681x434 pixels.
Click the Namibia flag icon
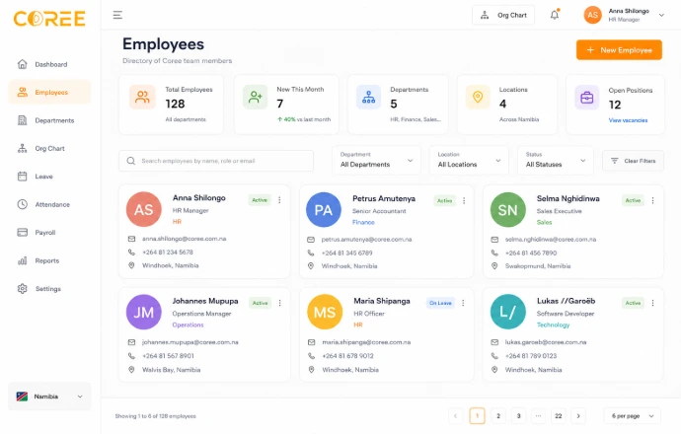pos(22,397)
